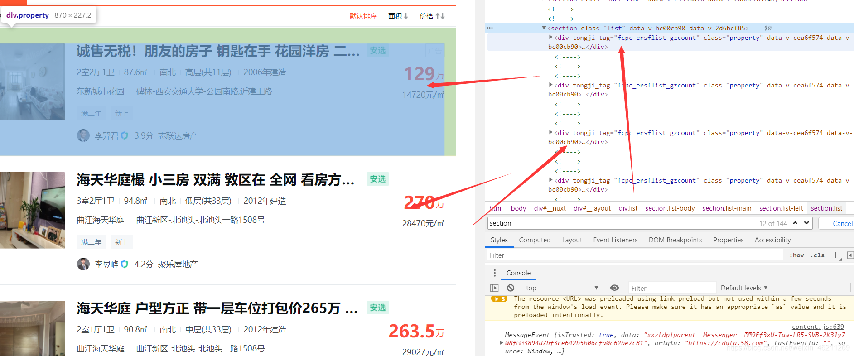Open the 诚售无税 listing bedroom thumbnail
The height and width of the screenshot is (356, 854).
pos(33,82)
